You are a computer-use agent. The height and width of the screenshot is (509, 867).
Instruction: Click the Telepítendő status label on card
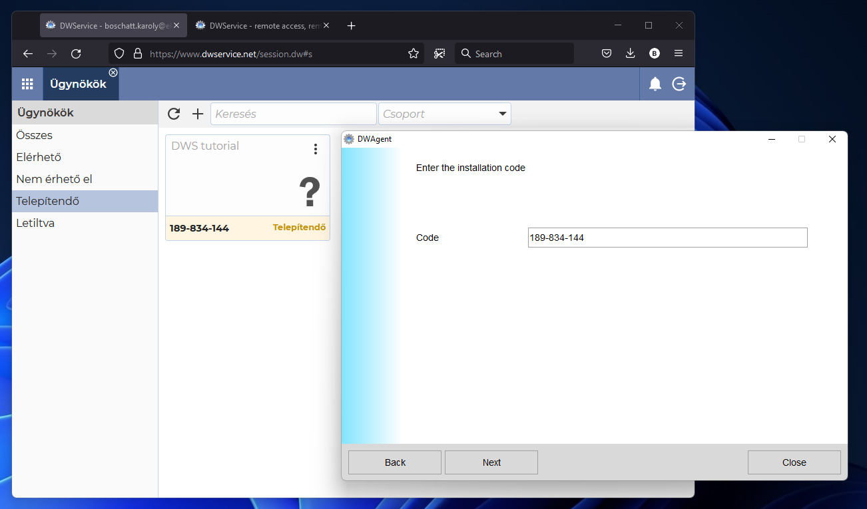[x=299, y=228]
